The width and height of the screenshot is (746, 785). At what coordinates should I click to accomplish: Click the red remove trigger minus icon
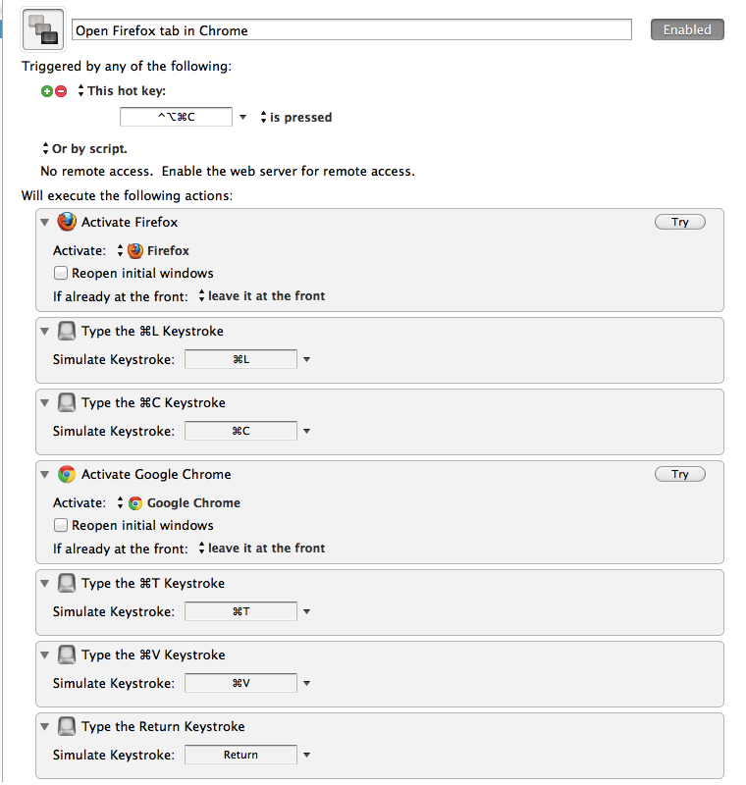coord(61,91)
